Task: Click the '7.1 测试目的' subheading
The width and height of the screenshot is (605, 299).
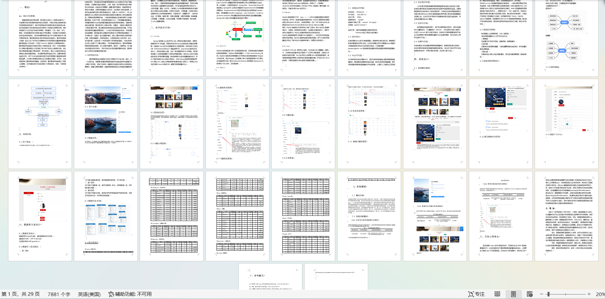Action: coord(358,195)
